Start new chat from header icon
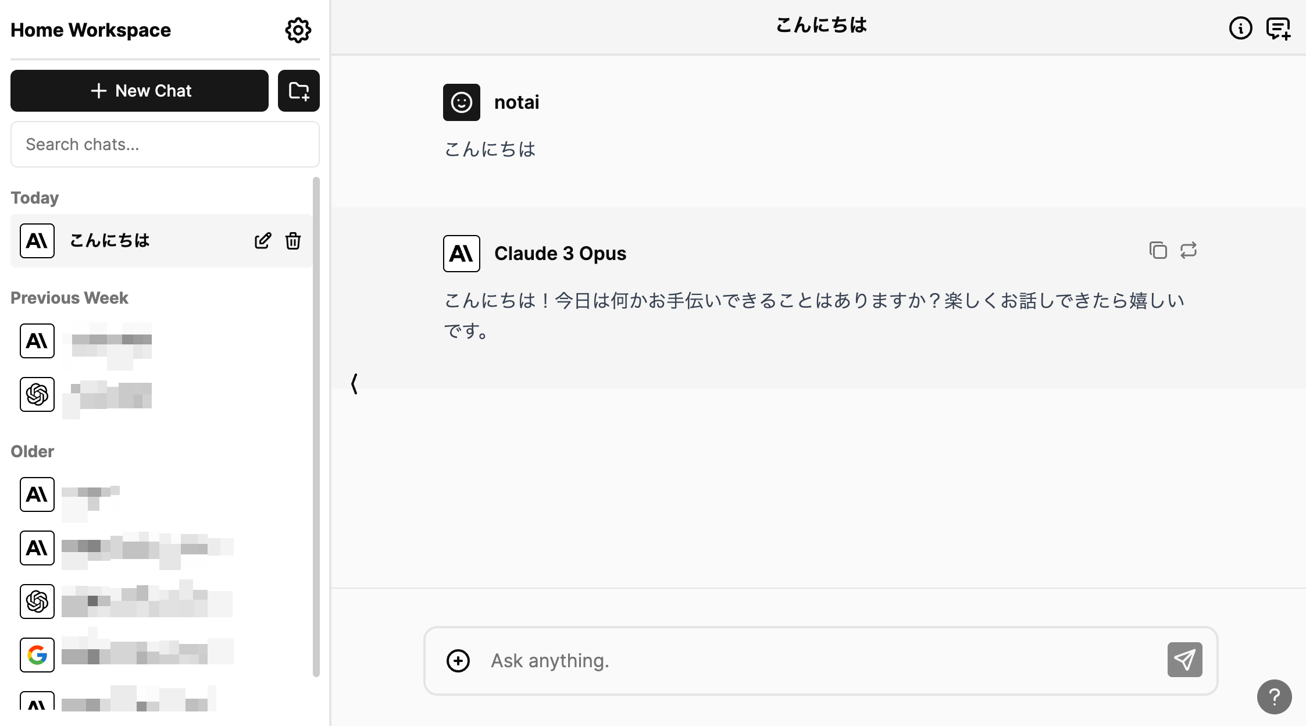Viewport: 1306px width, 726px height. (x=1278, y=28)
